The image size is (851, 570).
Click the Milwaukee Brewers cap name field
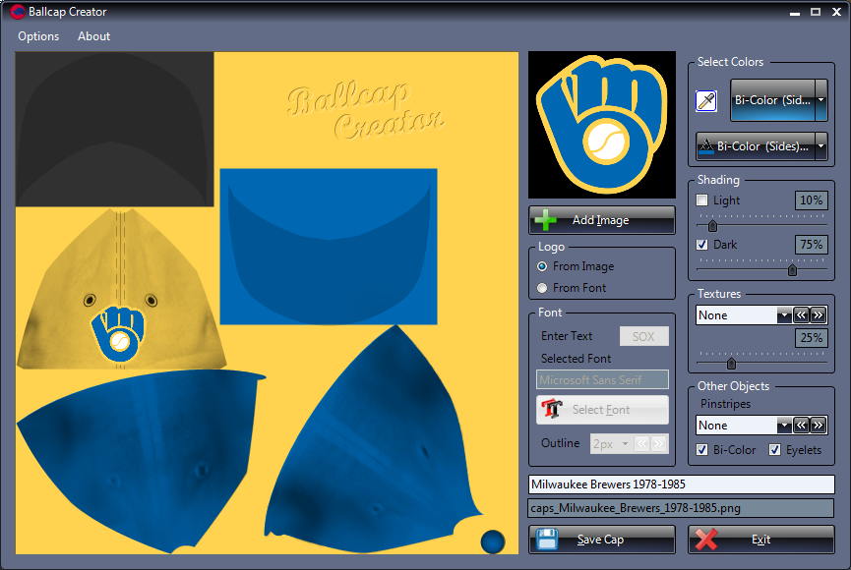[681, 484]
